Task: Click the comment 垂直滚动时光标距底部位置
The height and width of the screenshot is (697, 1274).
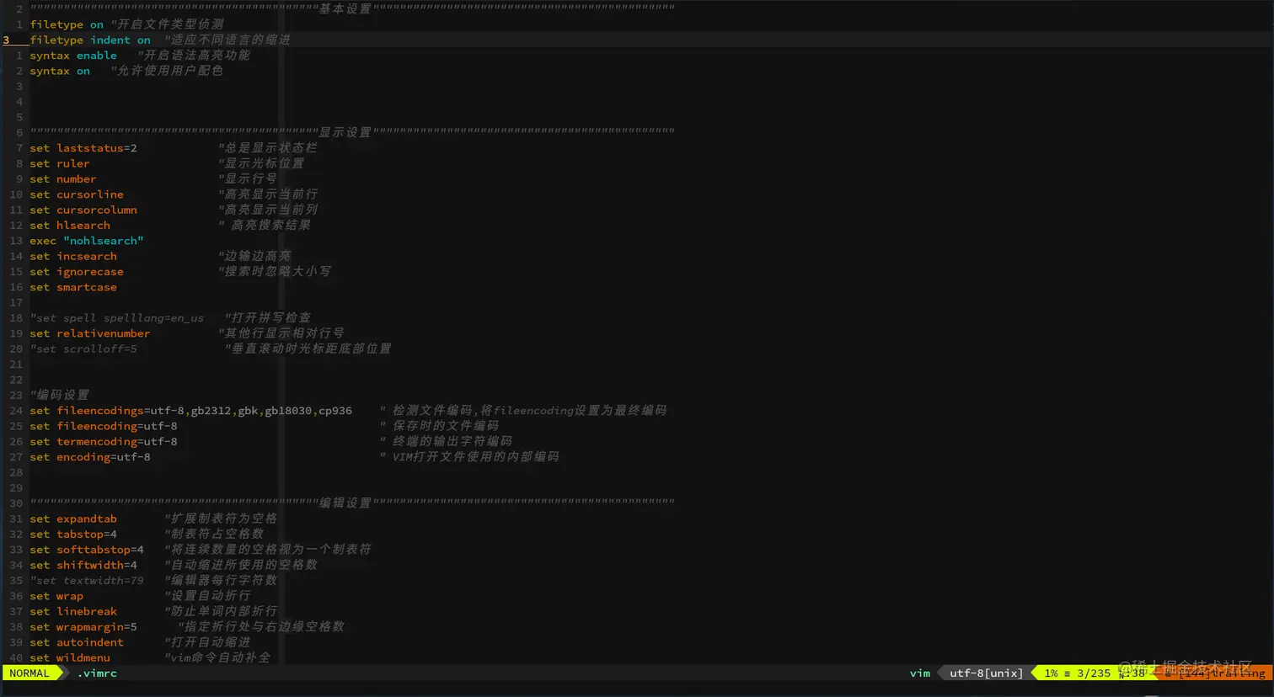Action: click(308, 348)
